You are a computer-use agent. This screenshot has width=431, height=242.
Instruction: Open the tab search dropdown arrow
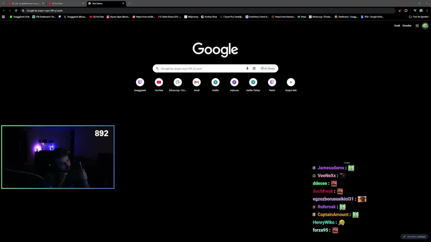click(3, 3)
